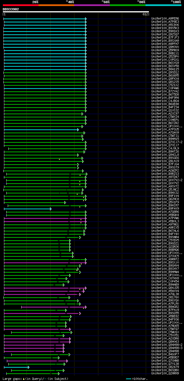Select the UniRef100_C0P454 label
184x381 pixels.
coord(165,281)
